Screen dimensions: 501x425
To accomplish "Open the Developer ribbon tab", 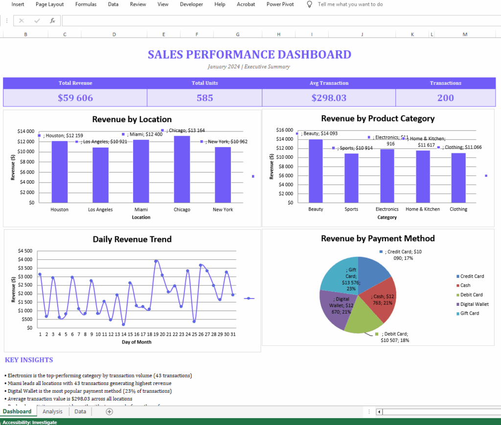I will click(191, 4).
